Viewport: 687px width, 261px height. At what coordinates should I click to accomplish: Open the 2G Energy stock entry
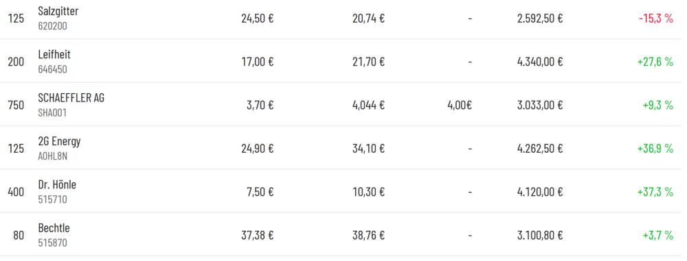click(59, 141)
